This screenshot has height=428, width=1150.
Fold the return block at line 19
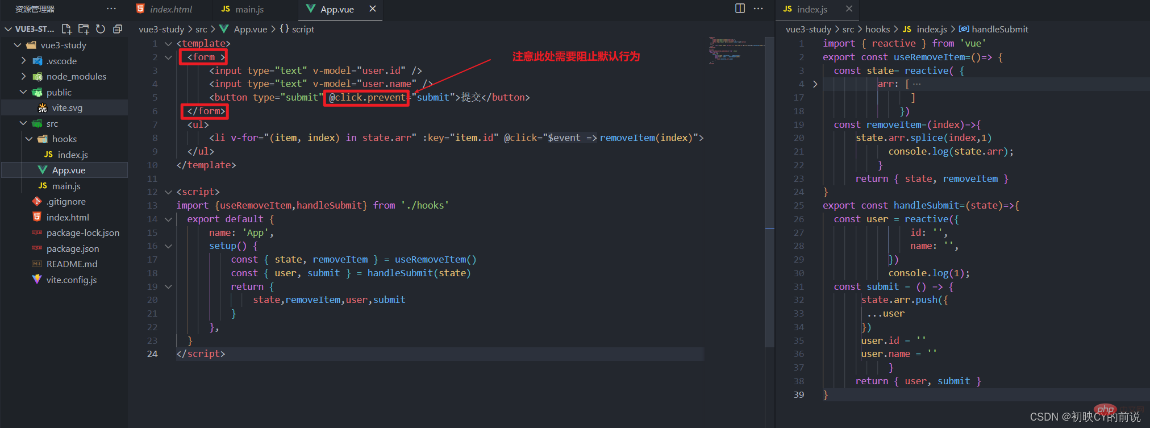coord(168,287)
